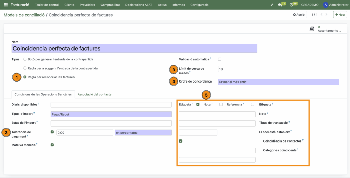350x178 pixels.
Task: Open the Acció gear button
Action: pyautogui.click(x=299, y=15)
